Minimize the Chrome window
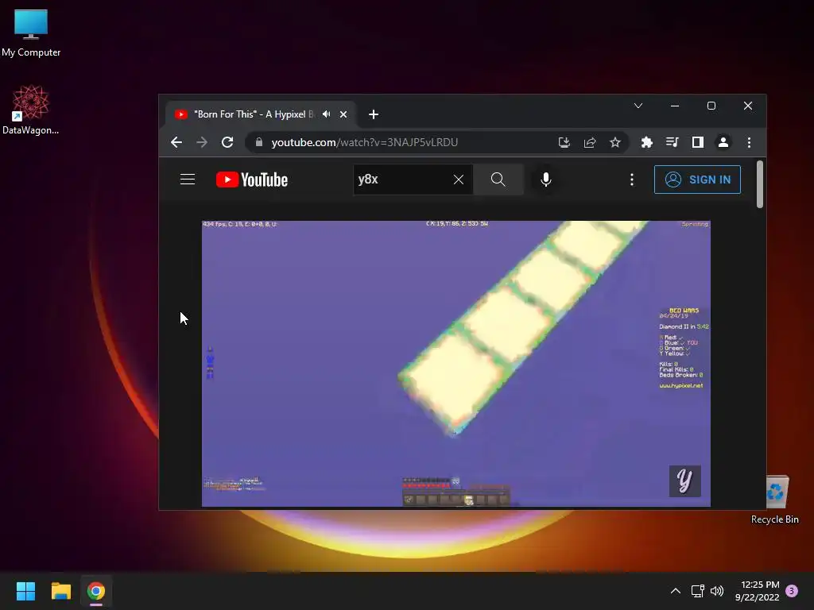The image size is (814, 610). coord(675,106)
